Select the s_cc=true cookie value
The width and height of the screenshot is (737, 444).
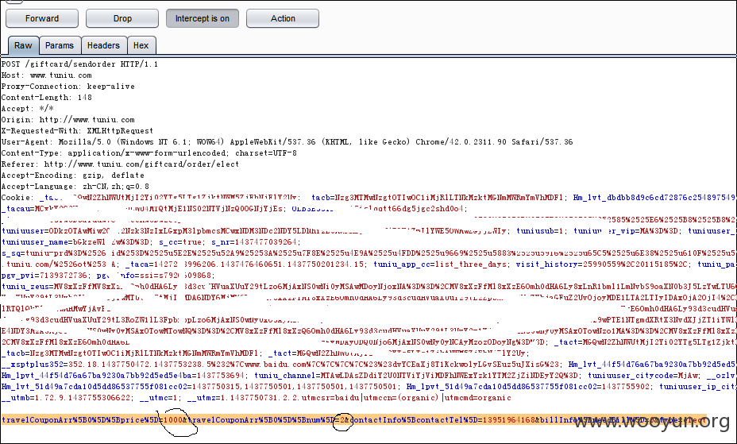(x=180, y=242)
